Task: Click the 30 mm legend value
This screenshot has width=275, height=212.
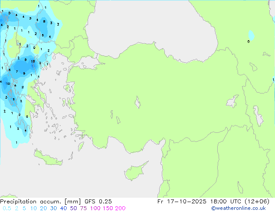Action: 53,209
